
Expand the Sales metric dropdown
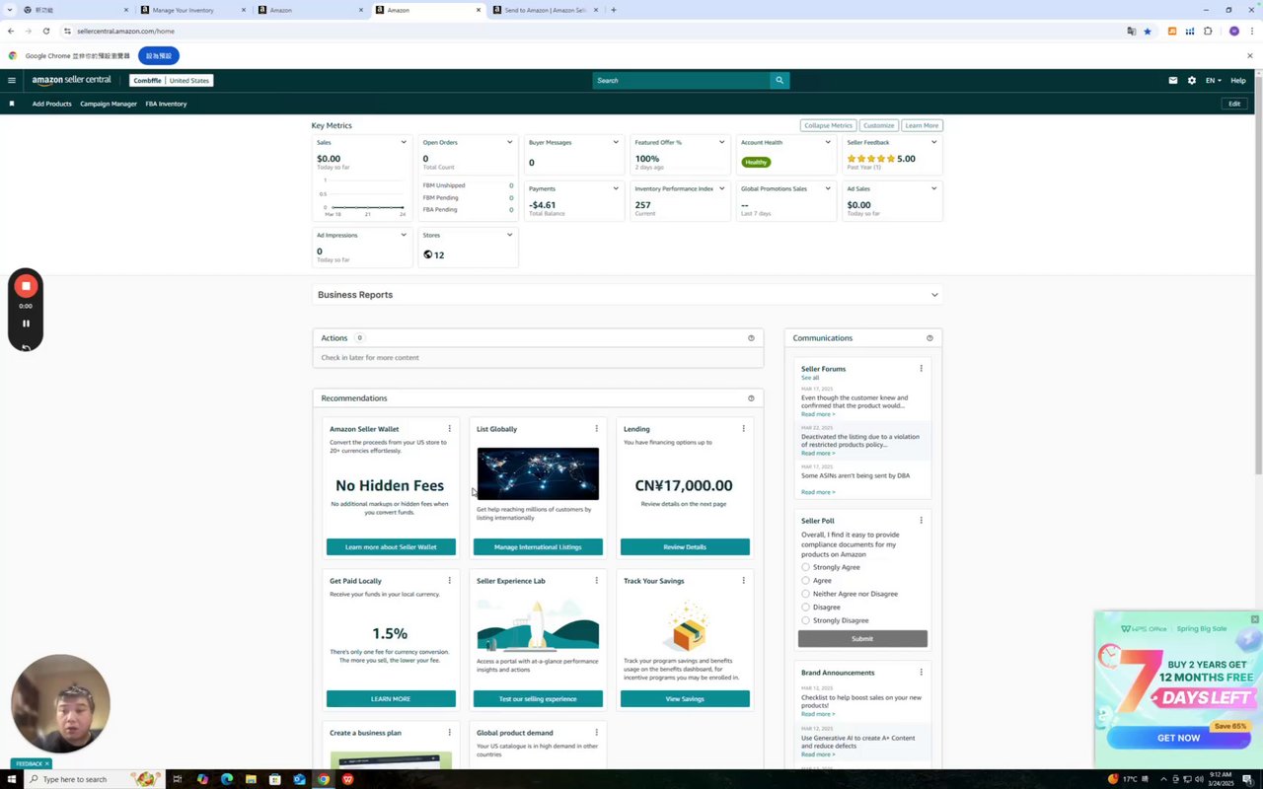tap(404, 142)
